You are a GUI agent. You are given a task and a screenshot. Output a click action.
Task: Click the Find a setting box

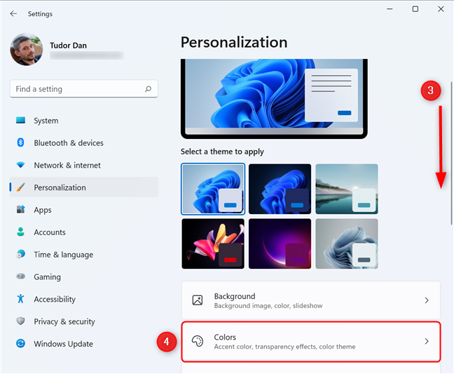pos(84,88)
